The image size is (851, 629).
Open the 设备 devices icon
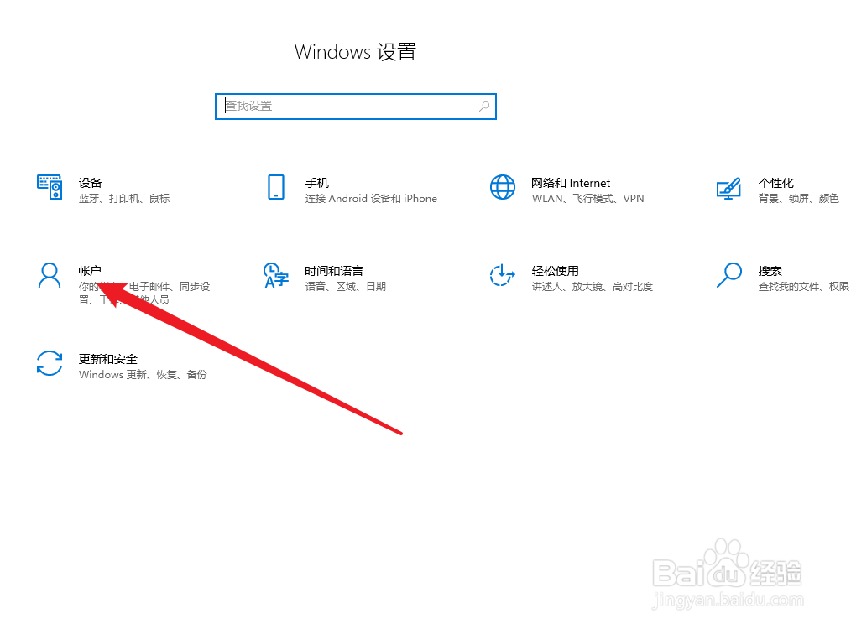[50, 187]
